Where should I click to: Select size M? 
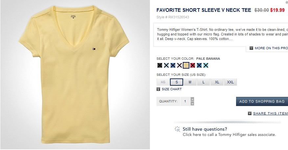click(190, 82)
